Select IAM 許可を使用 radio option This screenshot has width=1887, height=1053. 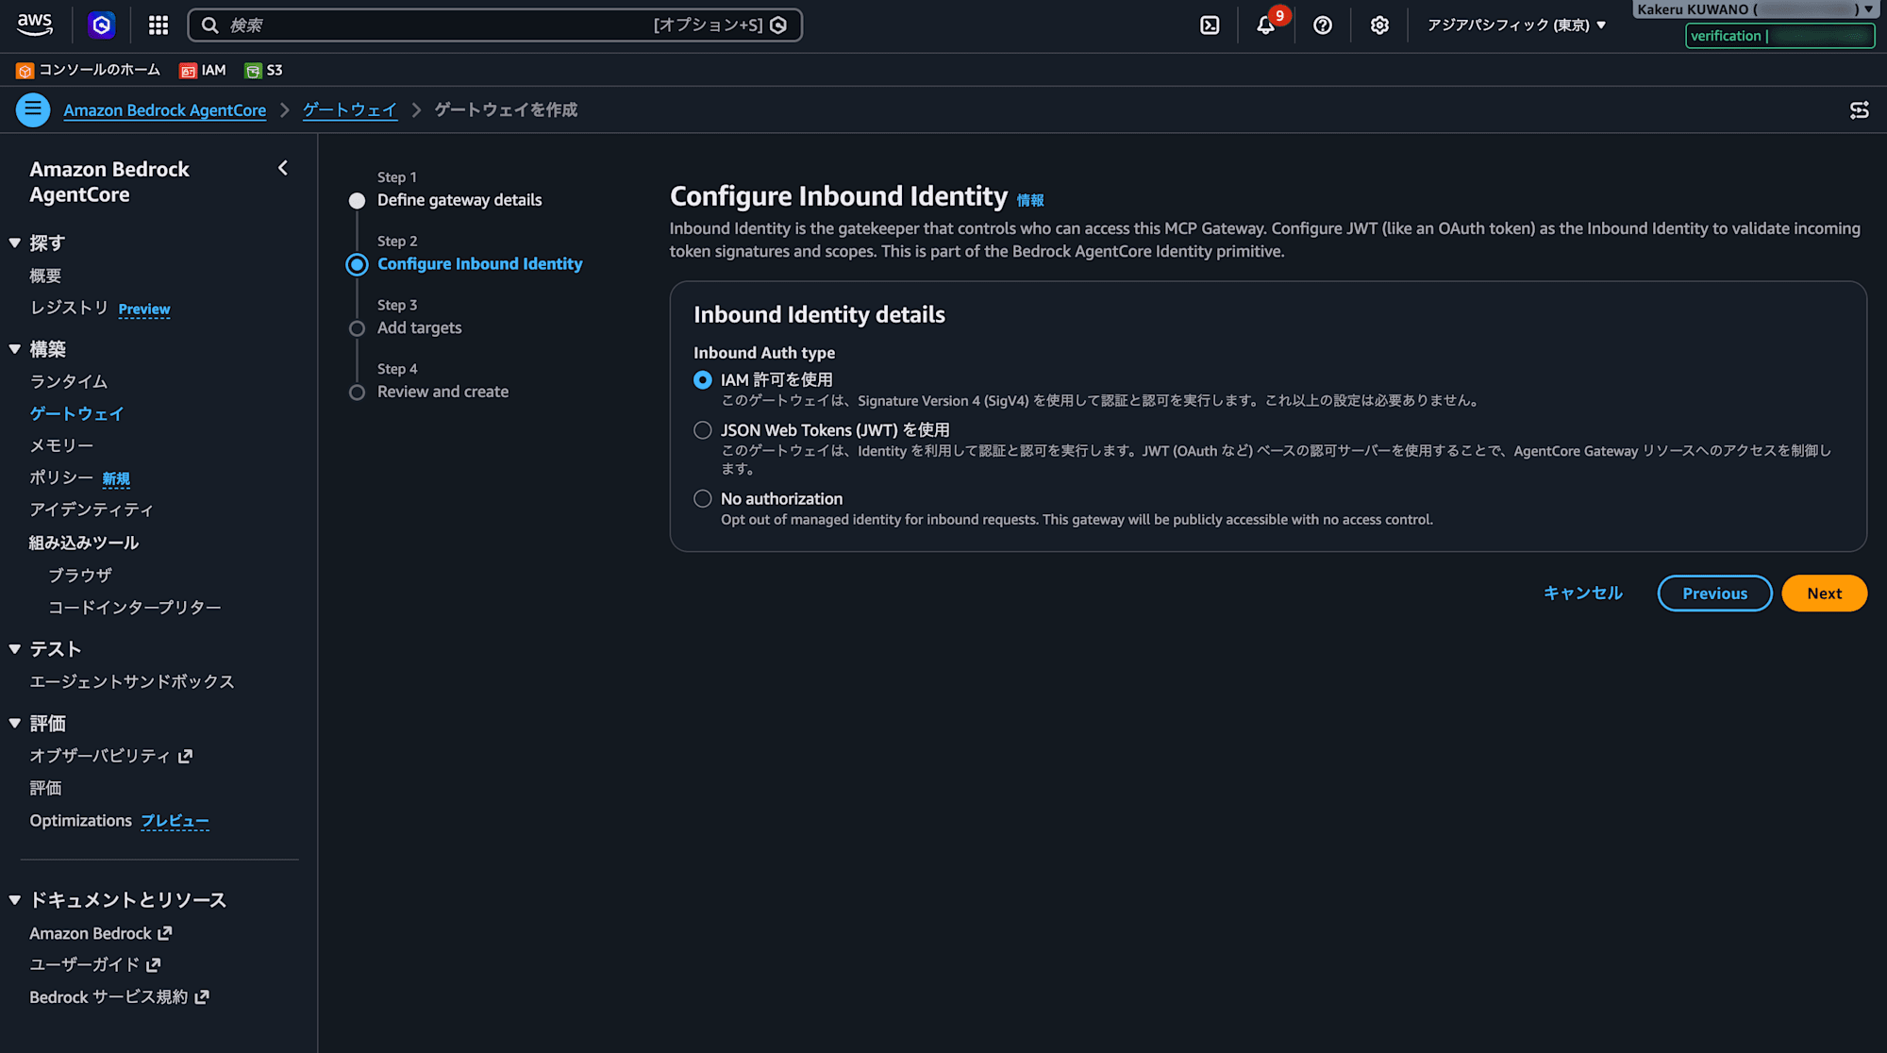(x=703, y=379)
